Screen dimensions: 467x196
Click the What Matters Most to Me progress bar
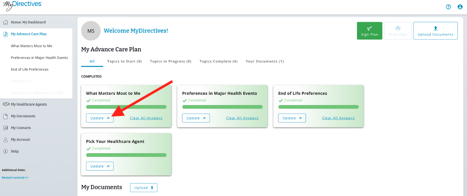126,107
